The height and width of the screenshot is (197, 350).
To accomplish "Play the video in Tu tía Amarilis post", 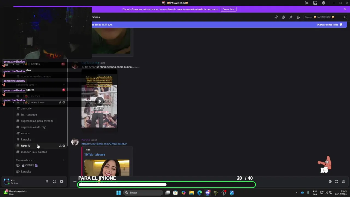I will 99,101.
